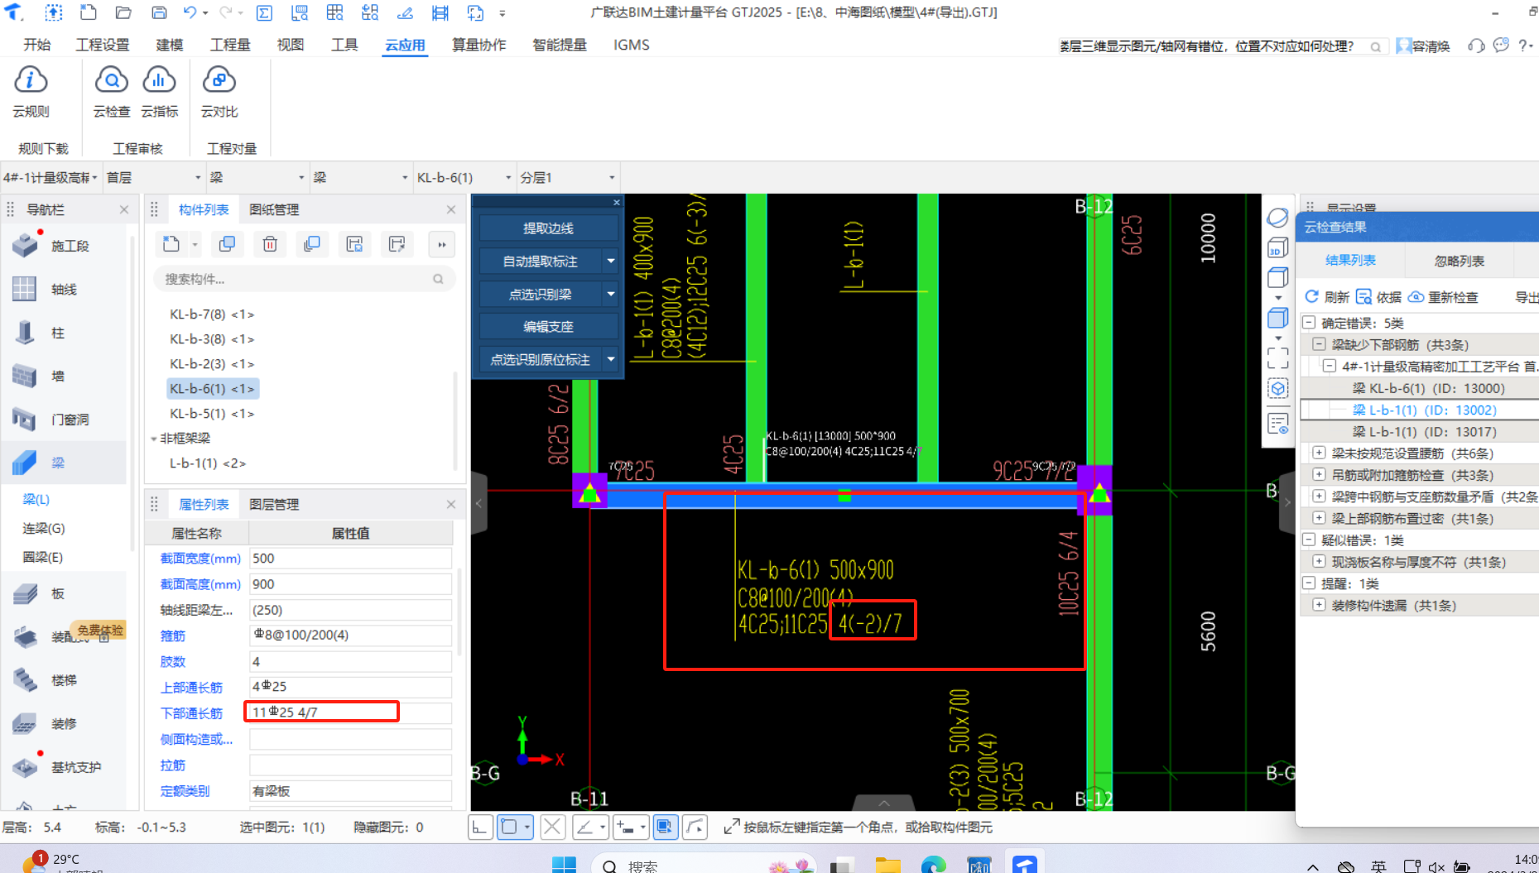Open Microsoft Edge from taskbar
Image resolution: width=1539 pixels, height=873 pixels.
tap(933, 866)
